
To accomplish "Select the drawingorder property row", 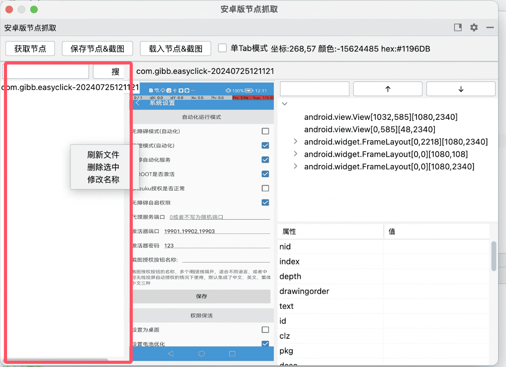I will (383, 292).
